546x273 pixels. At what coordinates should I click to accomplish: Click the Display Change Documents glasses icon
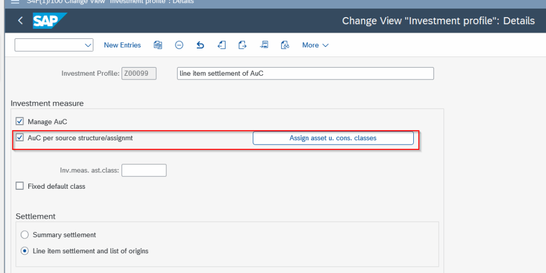(285, 45)
